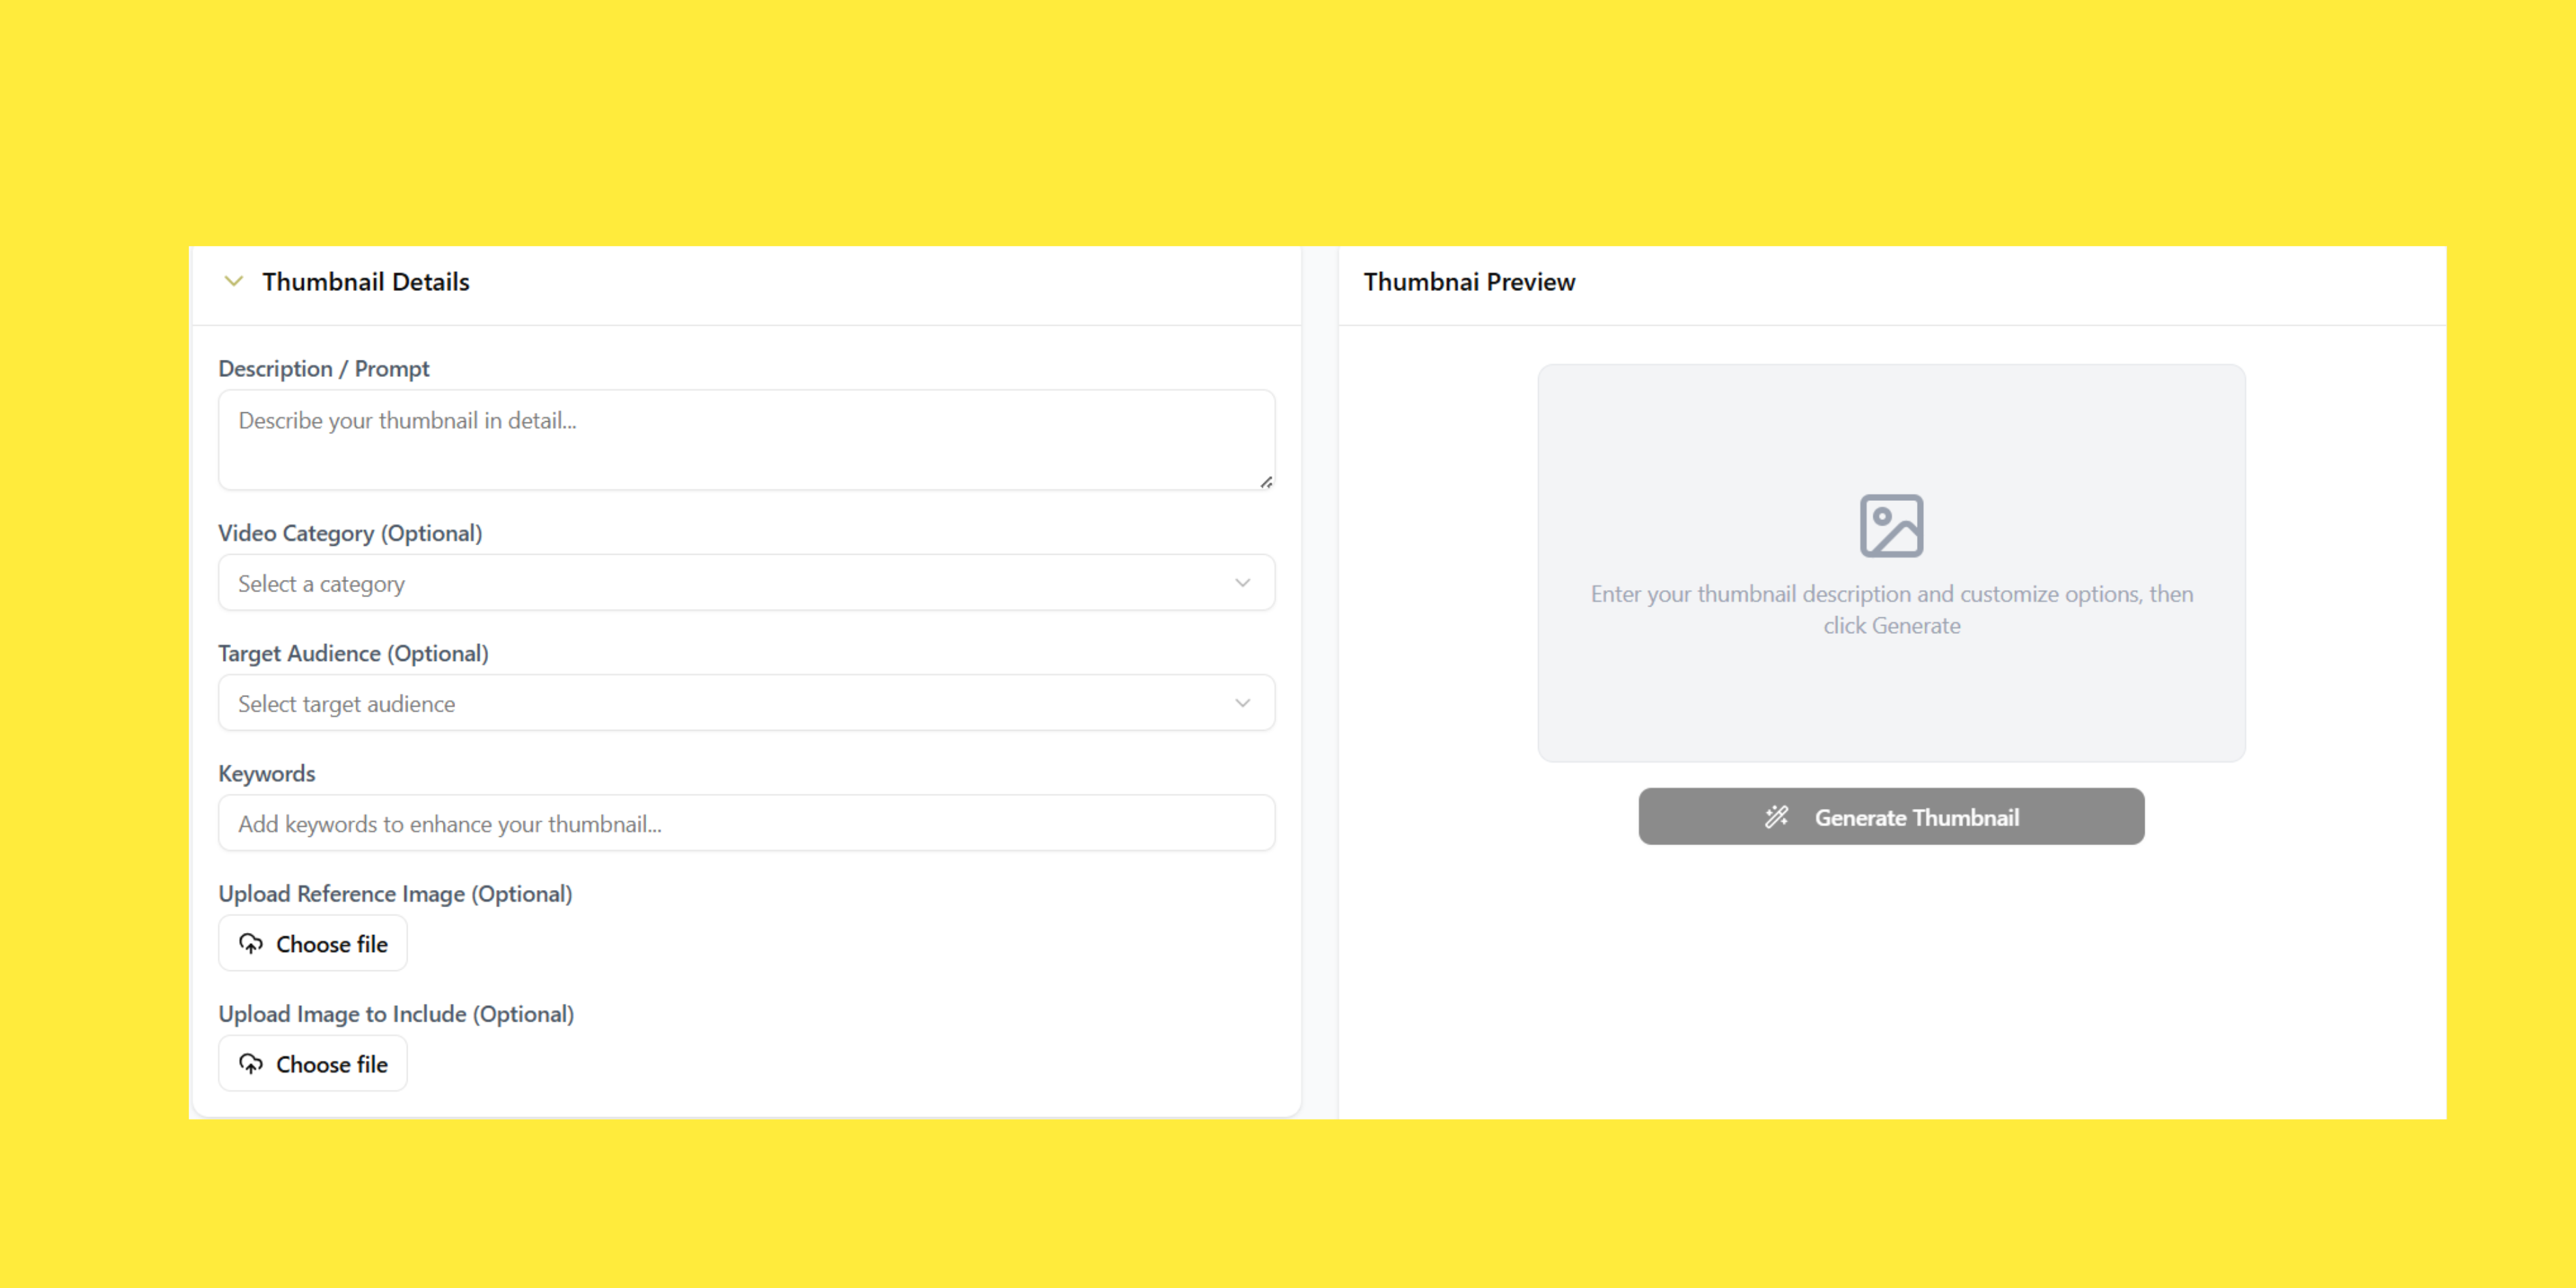Click upload cloud icon for Reference Image
The height and width of the screenshot is (1288, 2576).
point(251,944)
